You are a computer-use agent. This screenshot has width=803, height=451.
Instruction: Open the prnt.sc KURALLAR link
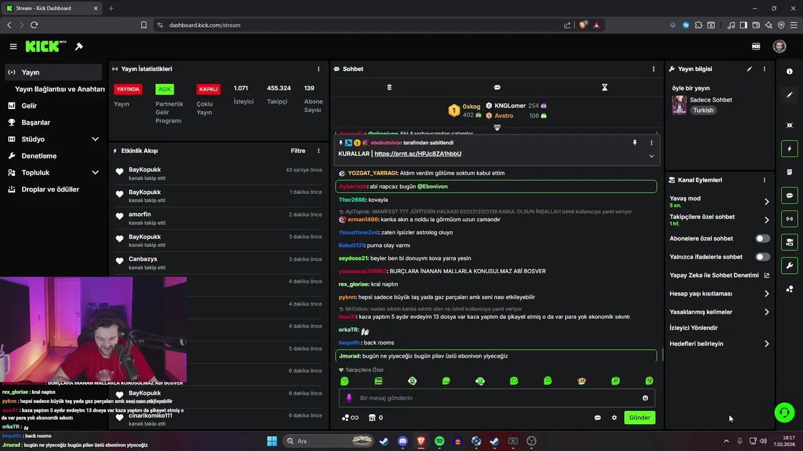coord(418,153)
